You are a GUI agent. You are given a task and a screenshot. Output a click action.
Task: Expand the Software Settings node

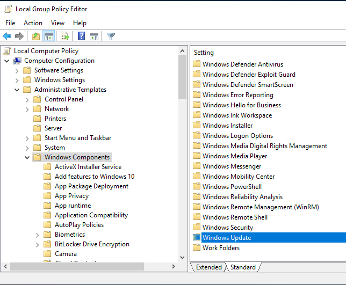17,71
